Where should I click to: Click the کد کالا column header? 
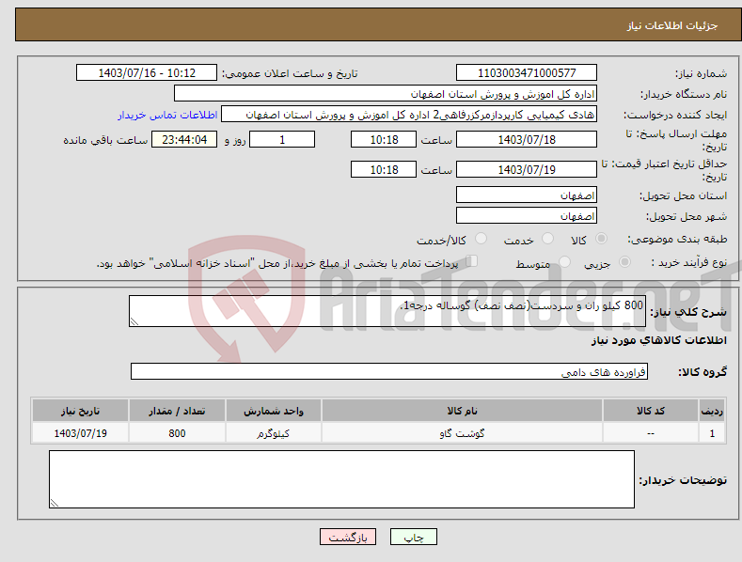(651, 411)
